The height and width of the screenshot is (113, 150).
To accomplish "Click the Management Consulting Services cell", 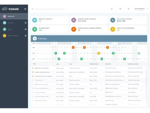I will tap(115, 76).
